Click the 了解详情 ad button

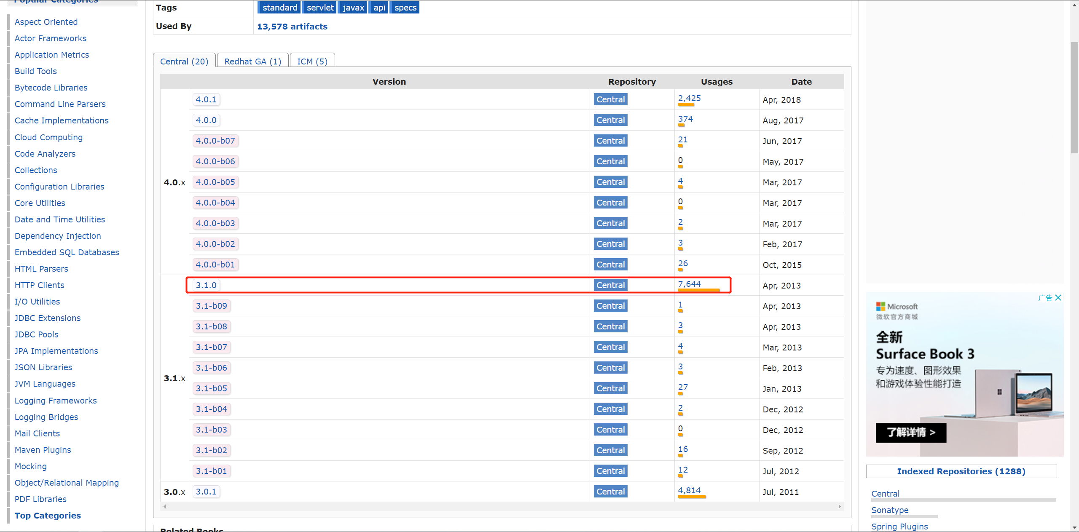coord(911,433)
